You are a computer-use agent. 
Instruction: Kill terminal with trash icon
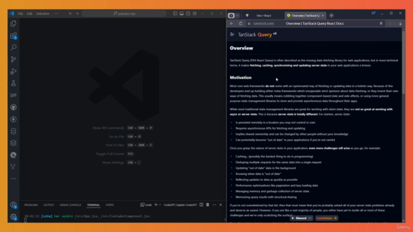[208, 205]
